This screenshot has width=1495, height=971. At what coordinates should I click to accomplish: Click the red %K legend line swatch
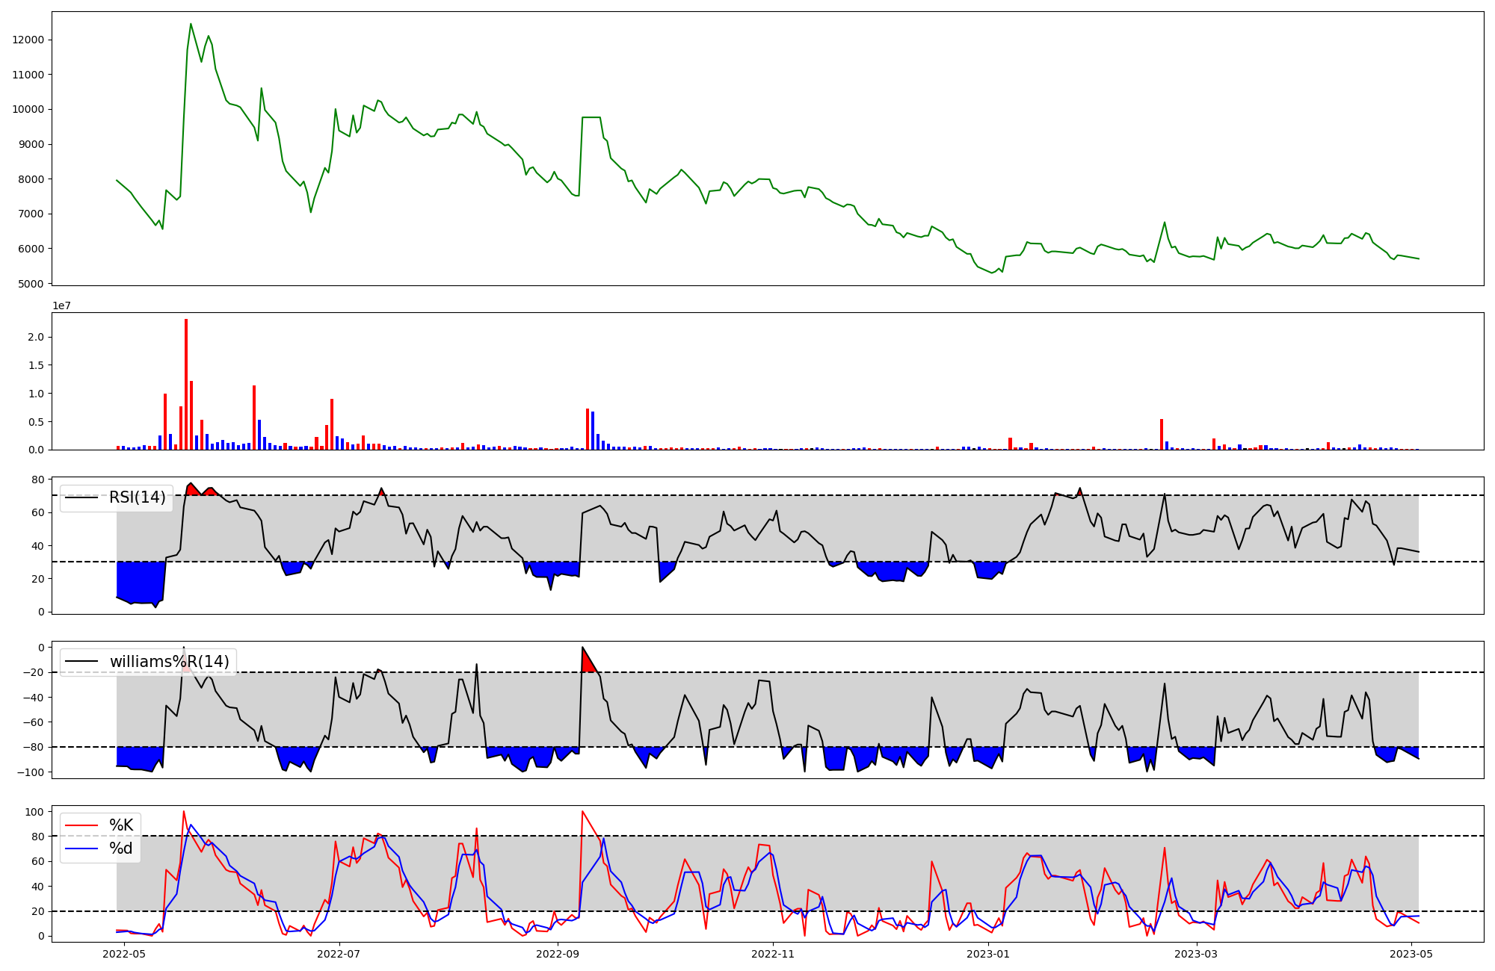coord(82,825)
